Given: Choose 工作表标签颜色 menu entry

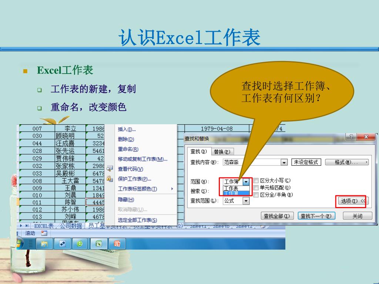Looking at the screenshot, I should pos(137,189).
